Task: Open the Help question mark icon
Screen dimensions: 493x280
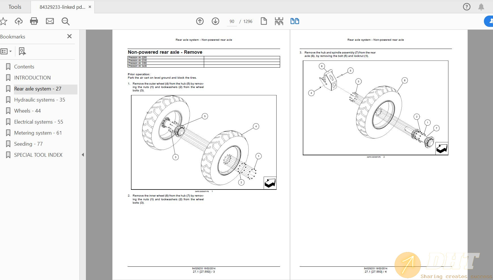Action: (467, 7)
